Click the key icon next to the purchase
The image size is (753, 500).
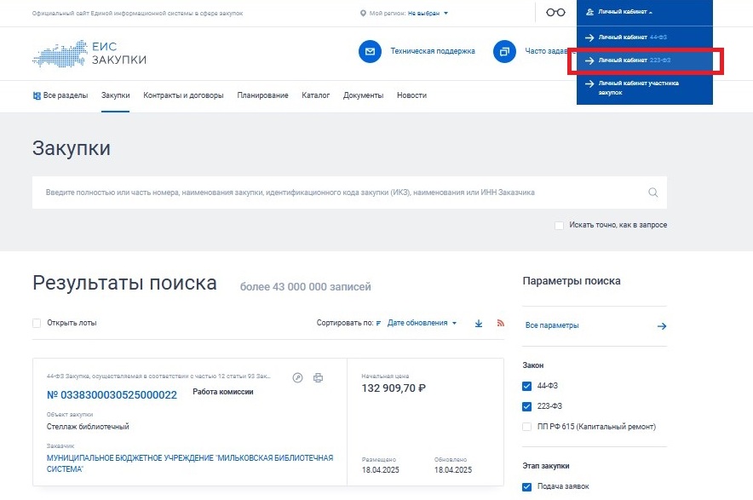(299, 378)
